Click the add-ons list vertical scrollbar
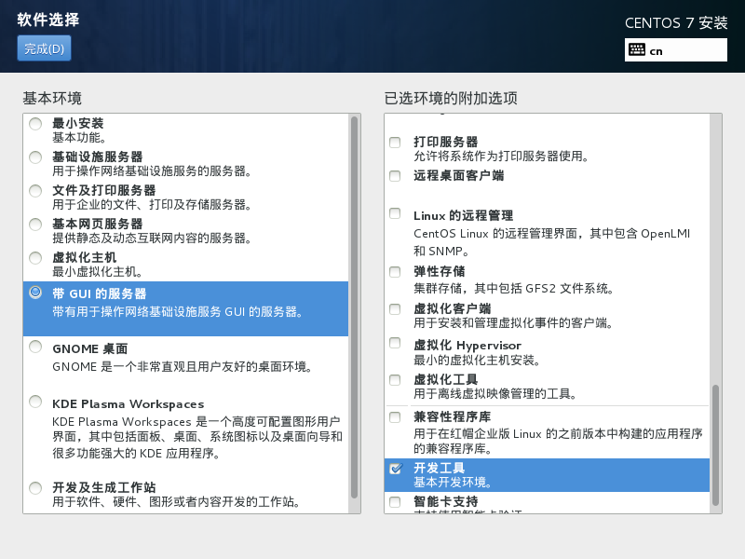Viewport: 745px width, 559px height. [715, 445]
